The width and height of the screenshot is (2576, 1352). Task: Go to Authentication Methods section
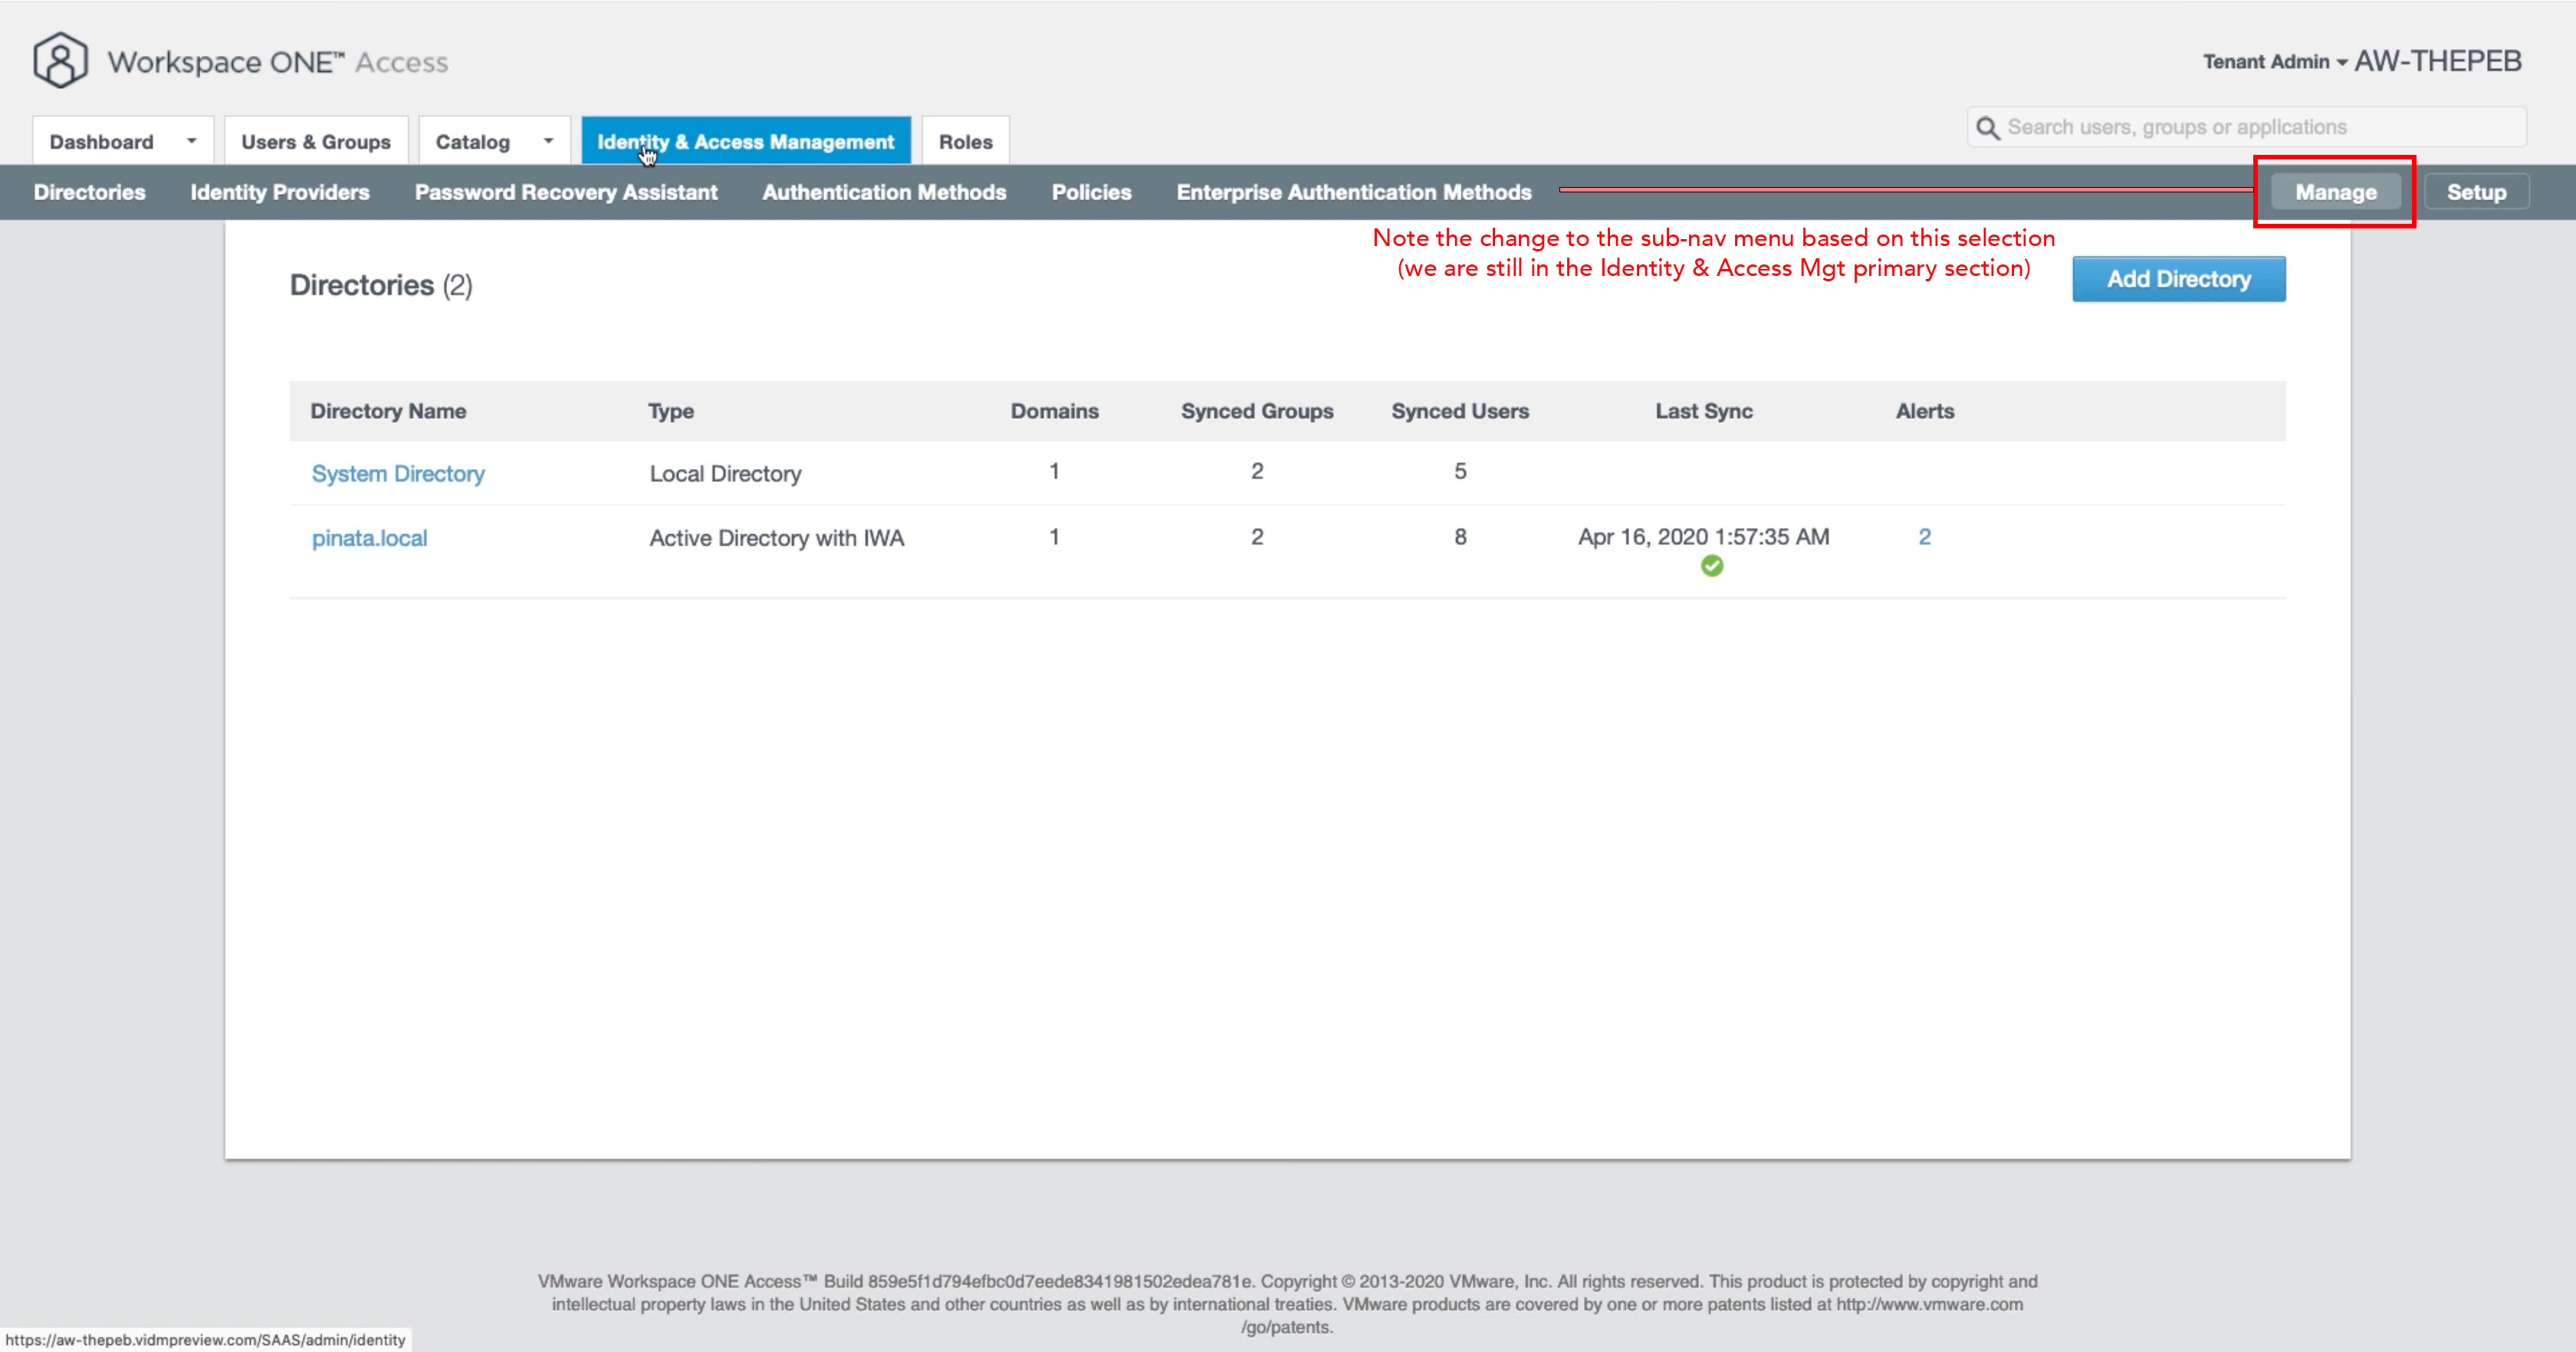point(884,192)
